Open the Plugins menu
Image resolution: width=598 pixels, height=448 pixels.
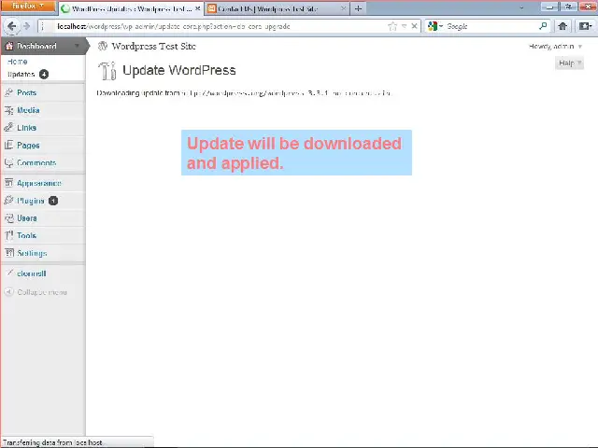click(x=31, y=201)
